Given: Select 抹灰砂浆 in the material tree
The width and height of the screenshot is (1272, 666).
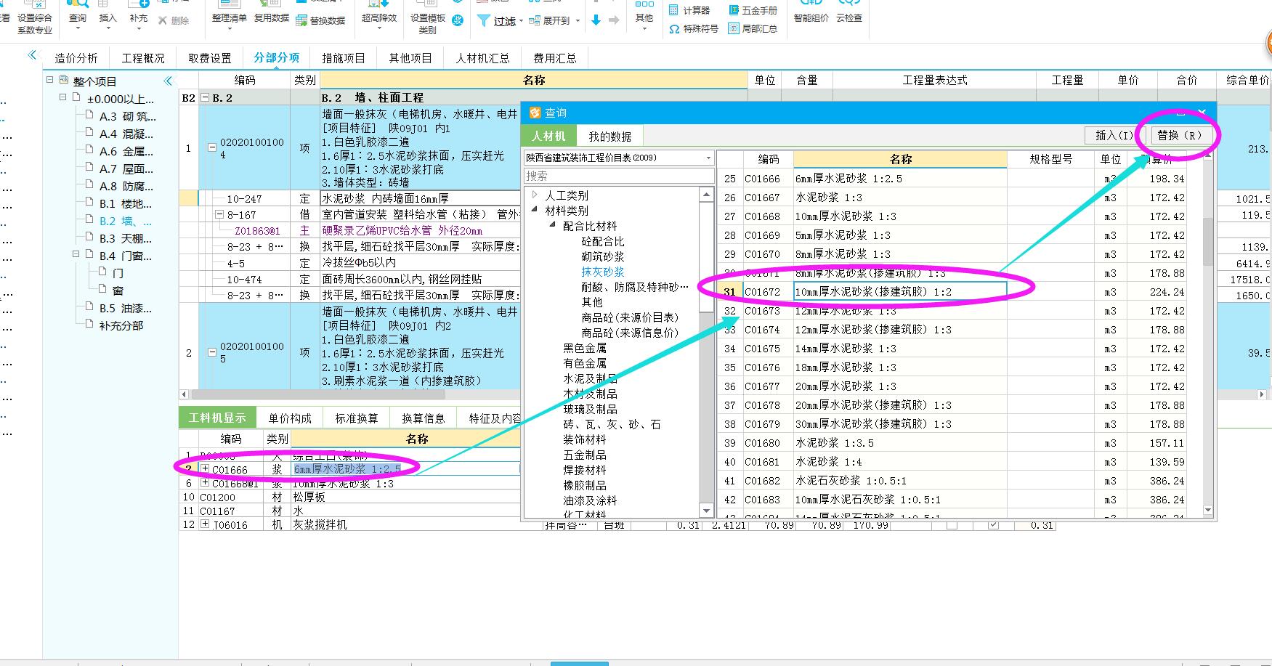Looking at the screenshot, I should point(602,272).
